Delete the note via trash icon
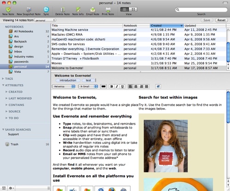The height and width of the screenshot is (191, 230). (63, 10)
